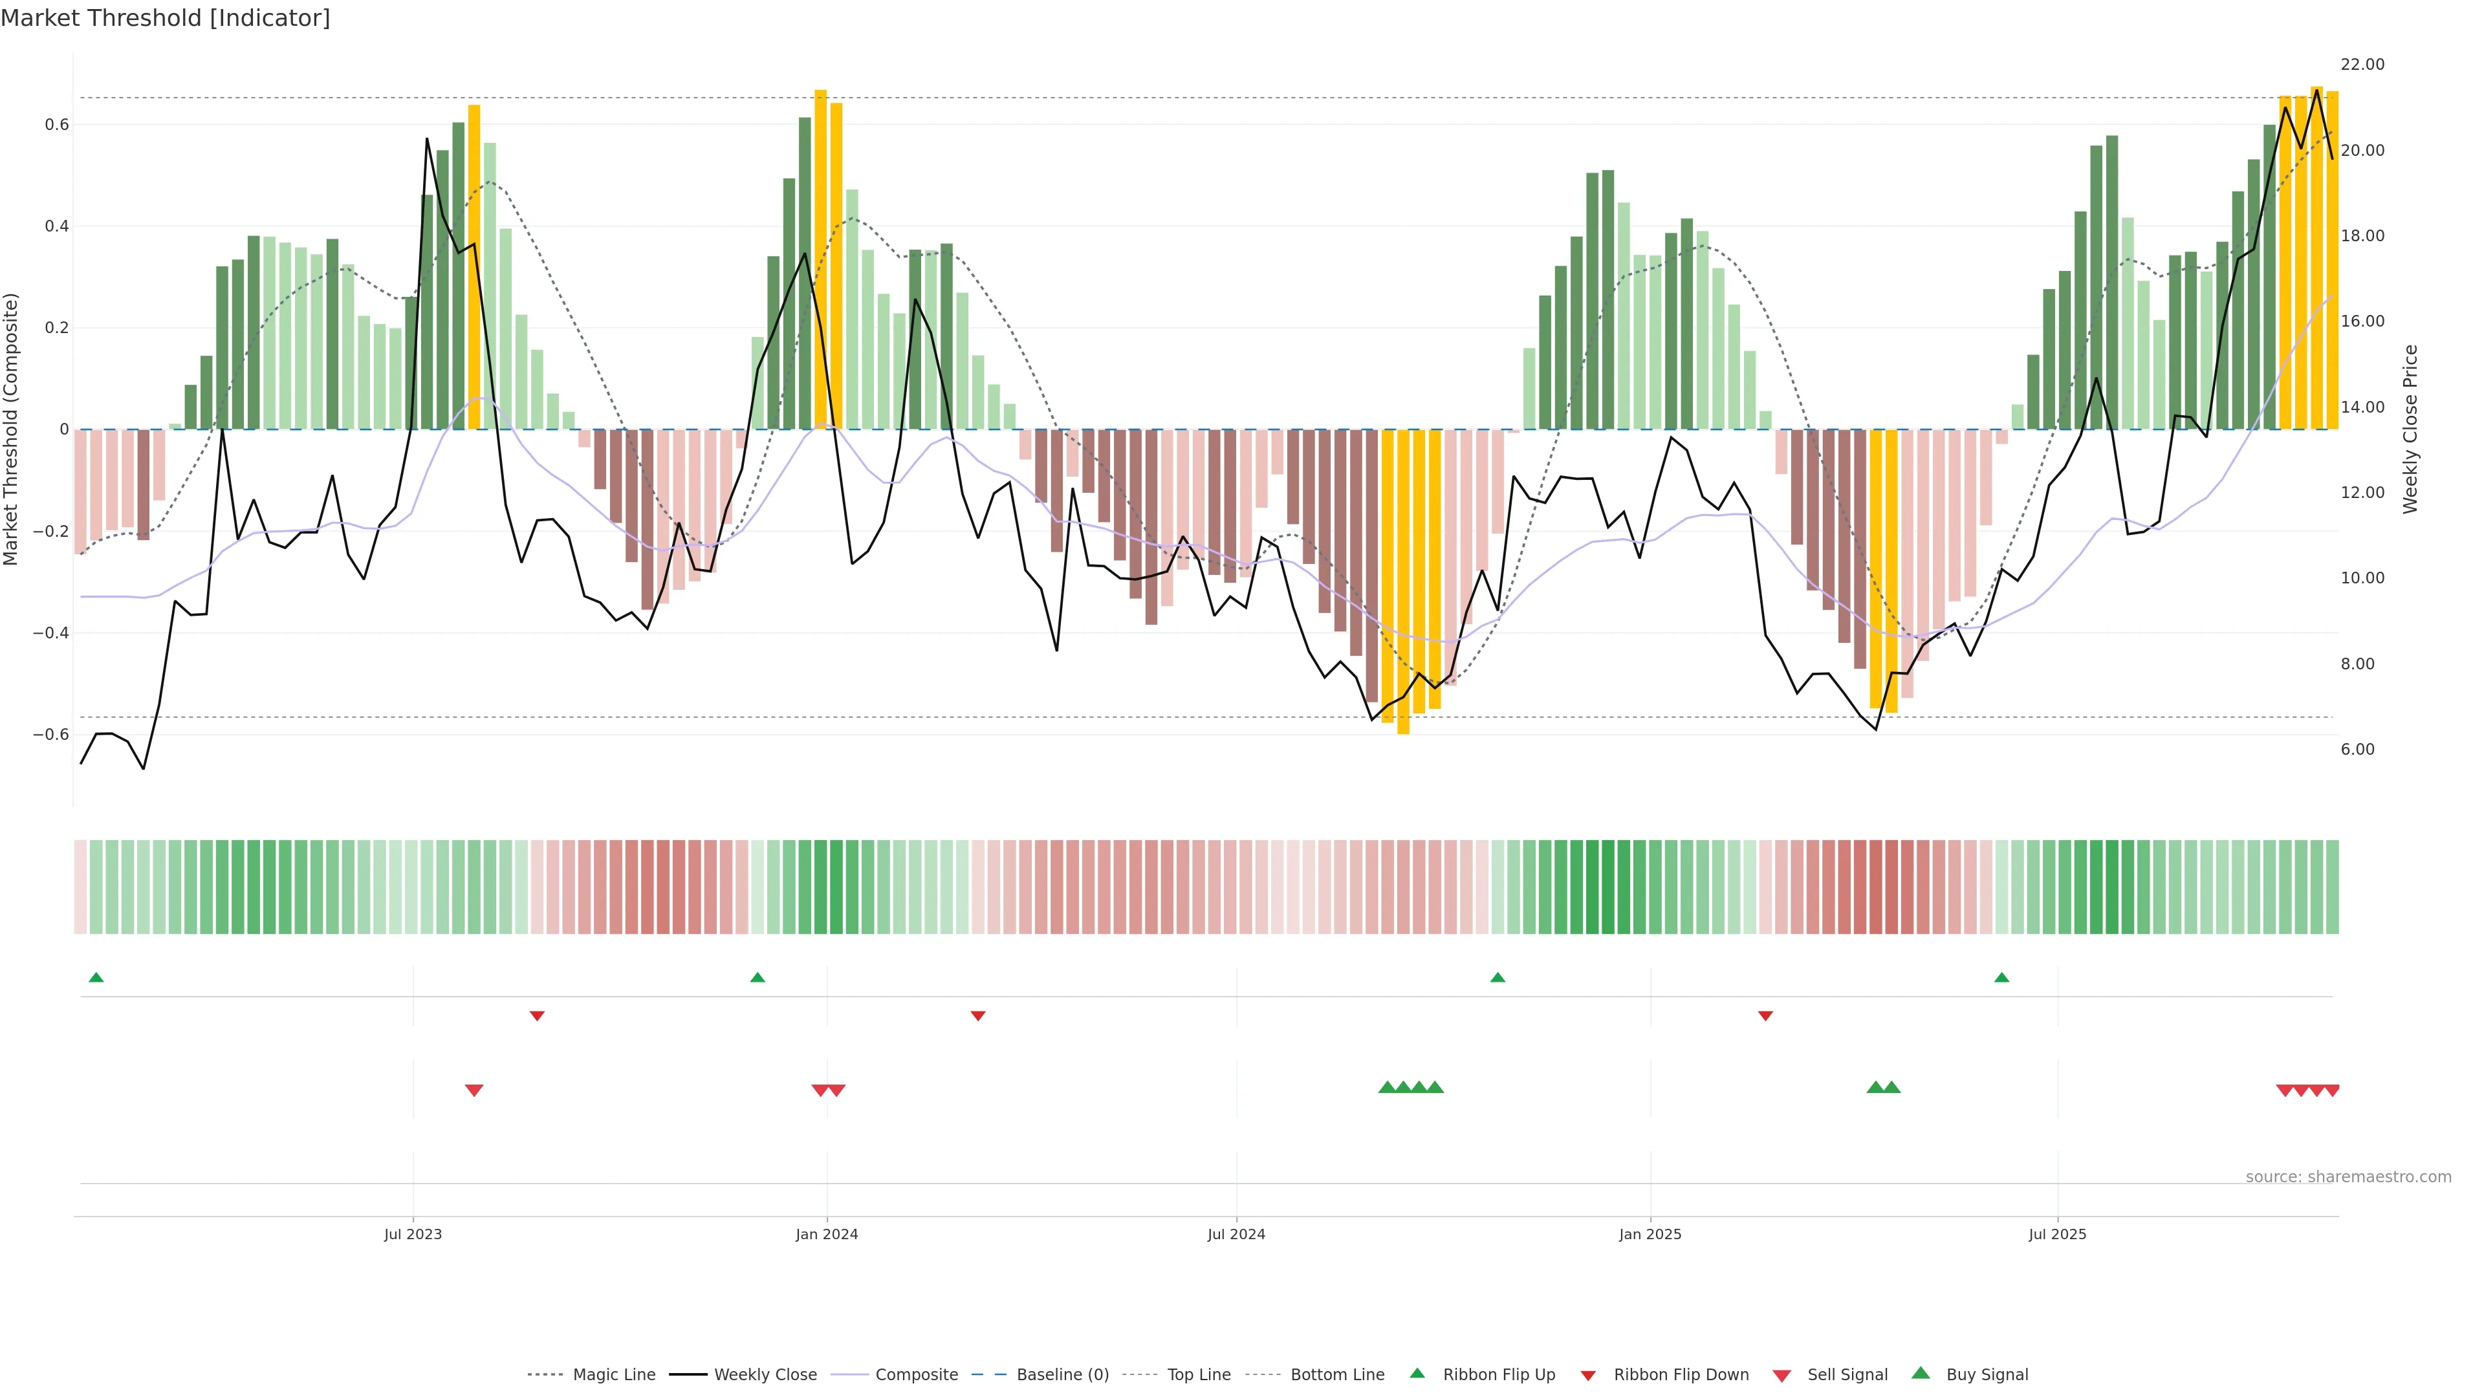Viewport: 2484px width, 1397px height.
Task: Click the Buy Signal legend triangle icon
Action: tap(1921, 1373)
